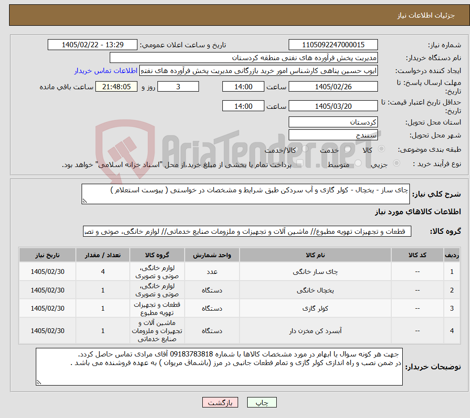Click the چاپ (print) button
The image size is (470, 418).
(x=261, y=402)
